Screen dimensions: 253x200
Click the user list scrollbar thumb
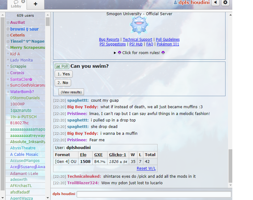pos(48,22)
